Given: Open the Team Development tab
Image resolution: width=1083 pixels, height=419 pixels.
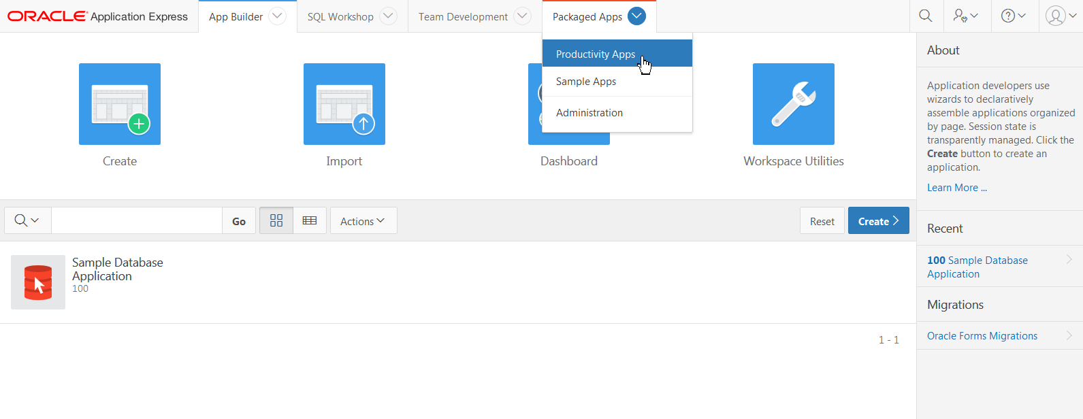Looking at the screenshot, I should tap(463, 16).
